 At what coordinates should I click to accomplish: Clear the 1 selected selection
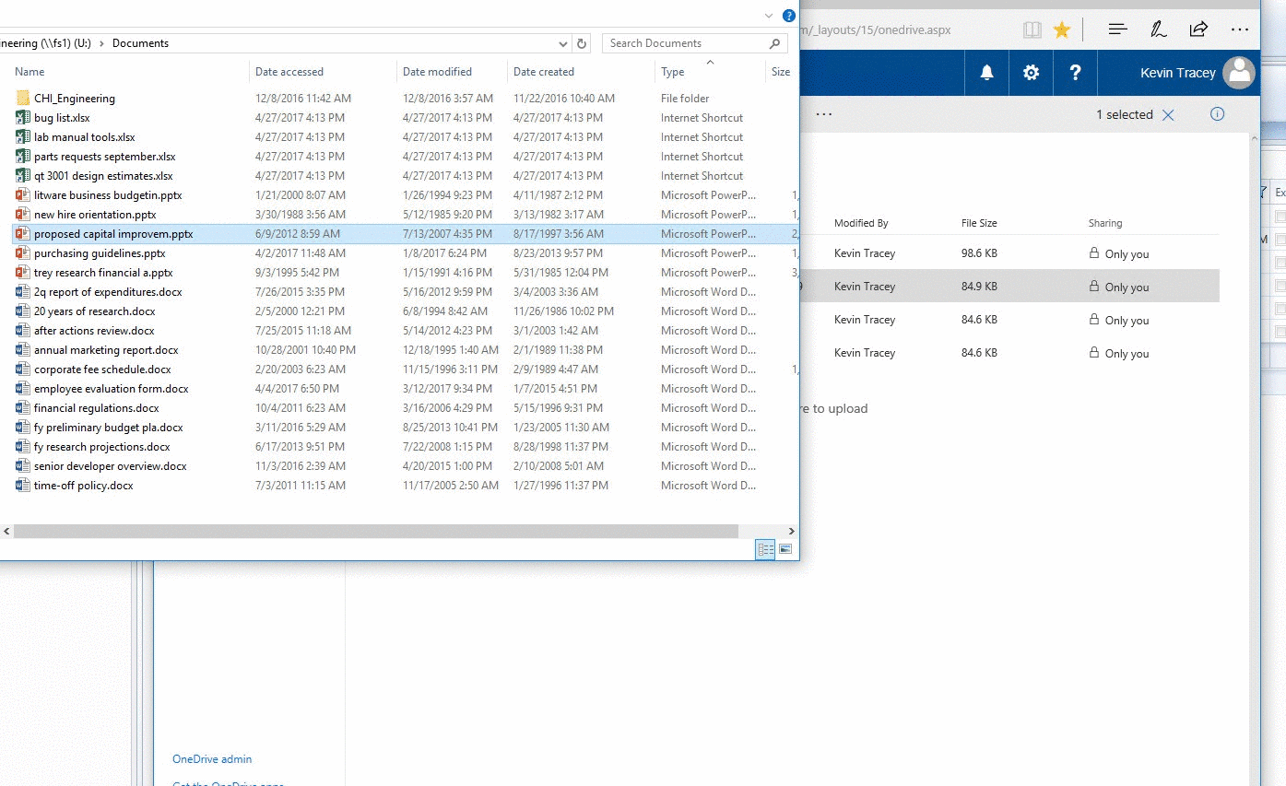pos(1168,115)
